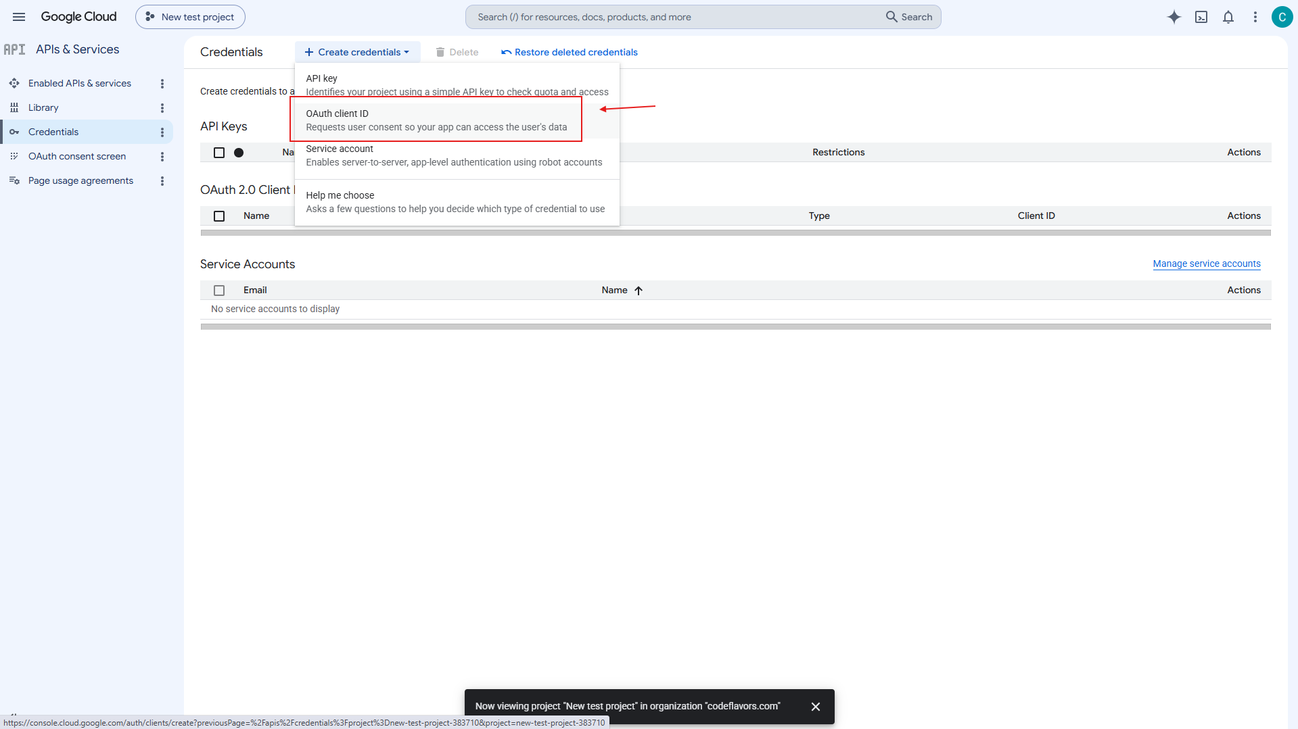
Task: Click the filled circle in API Keys header
Action: click(239, 153)
